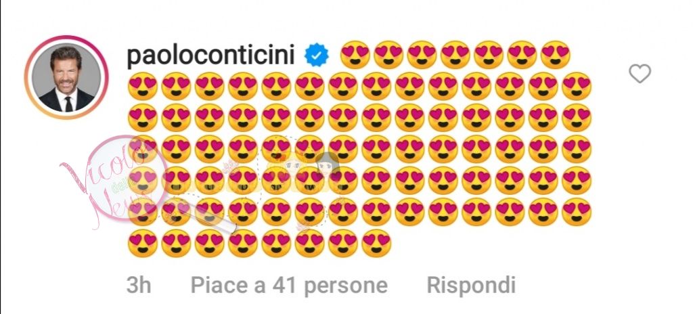Screen dimensions: 693x314
Task: Click the leftmost emoji directly beneath the username
Action: 143,86
